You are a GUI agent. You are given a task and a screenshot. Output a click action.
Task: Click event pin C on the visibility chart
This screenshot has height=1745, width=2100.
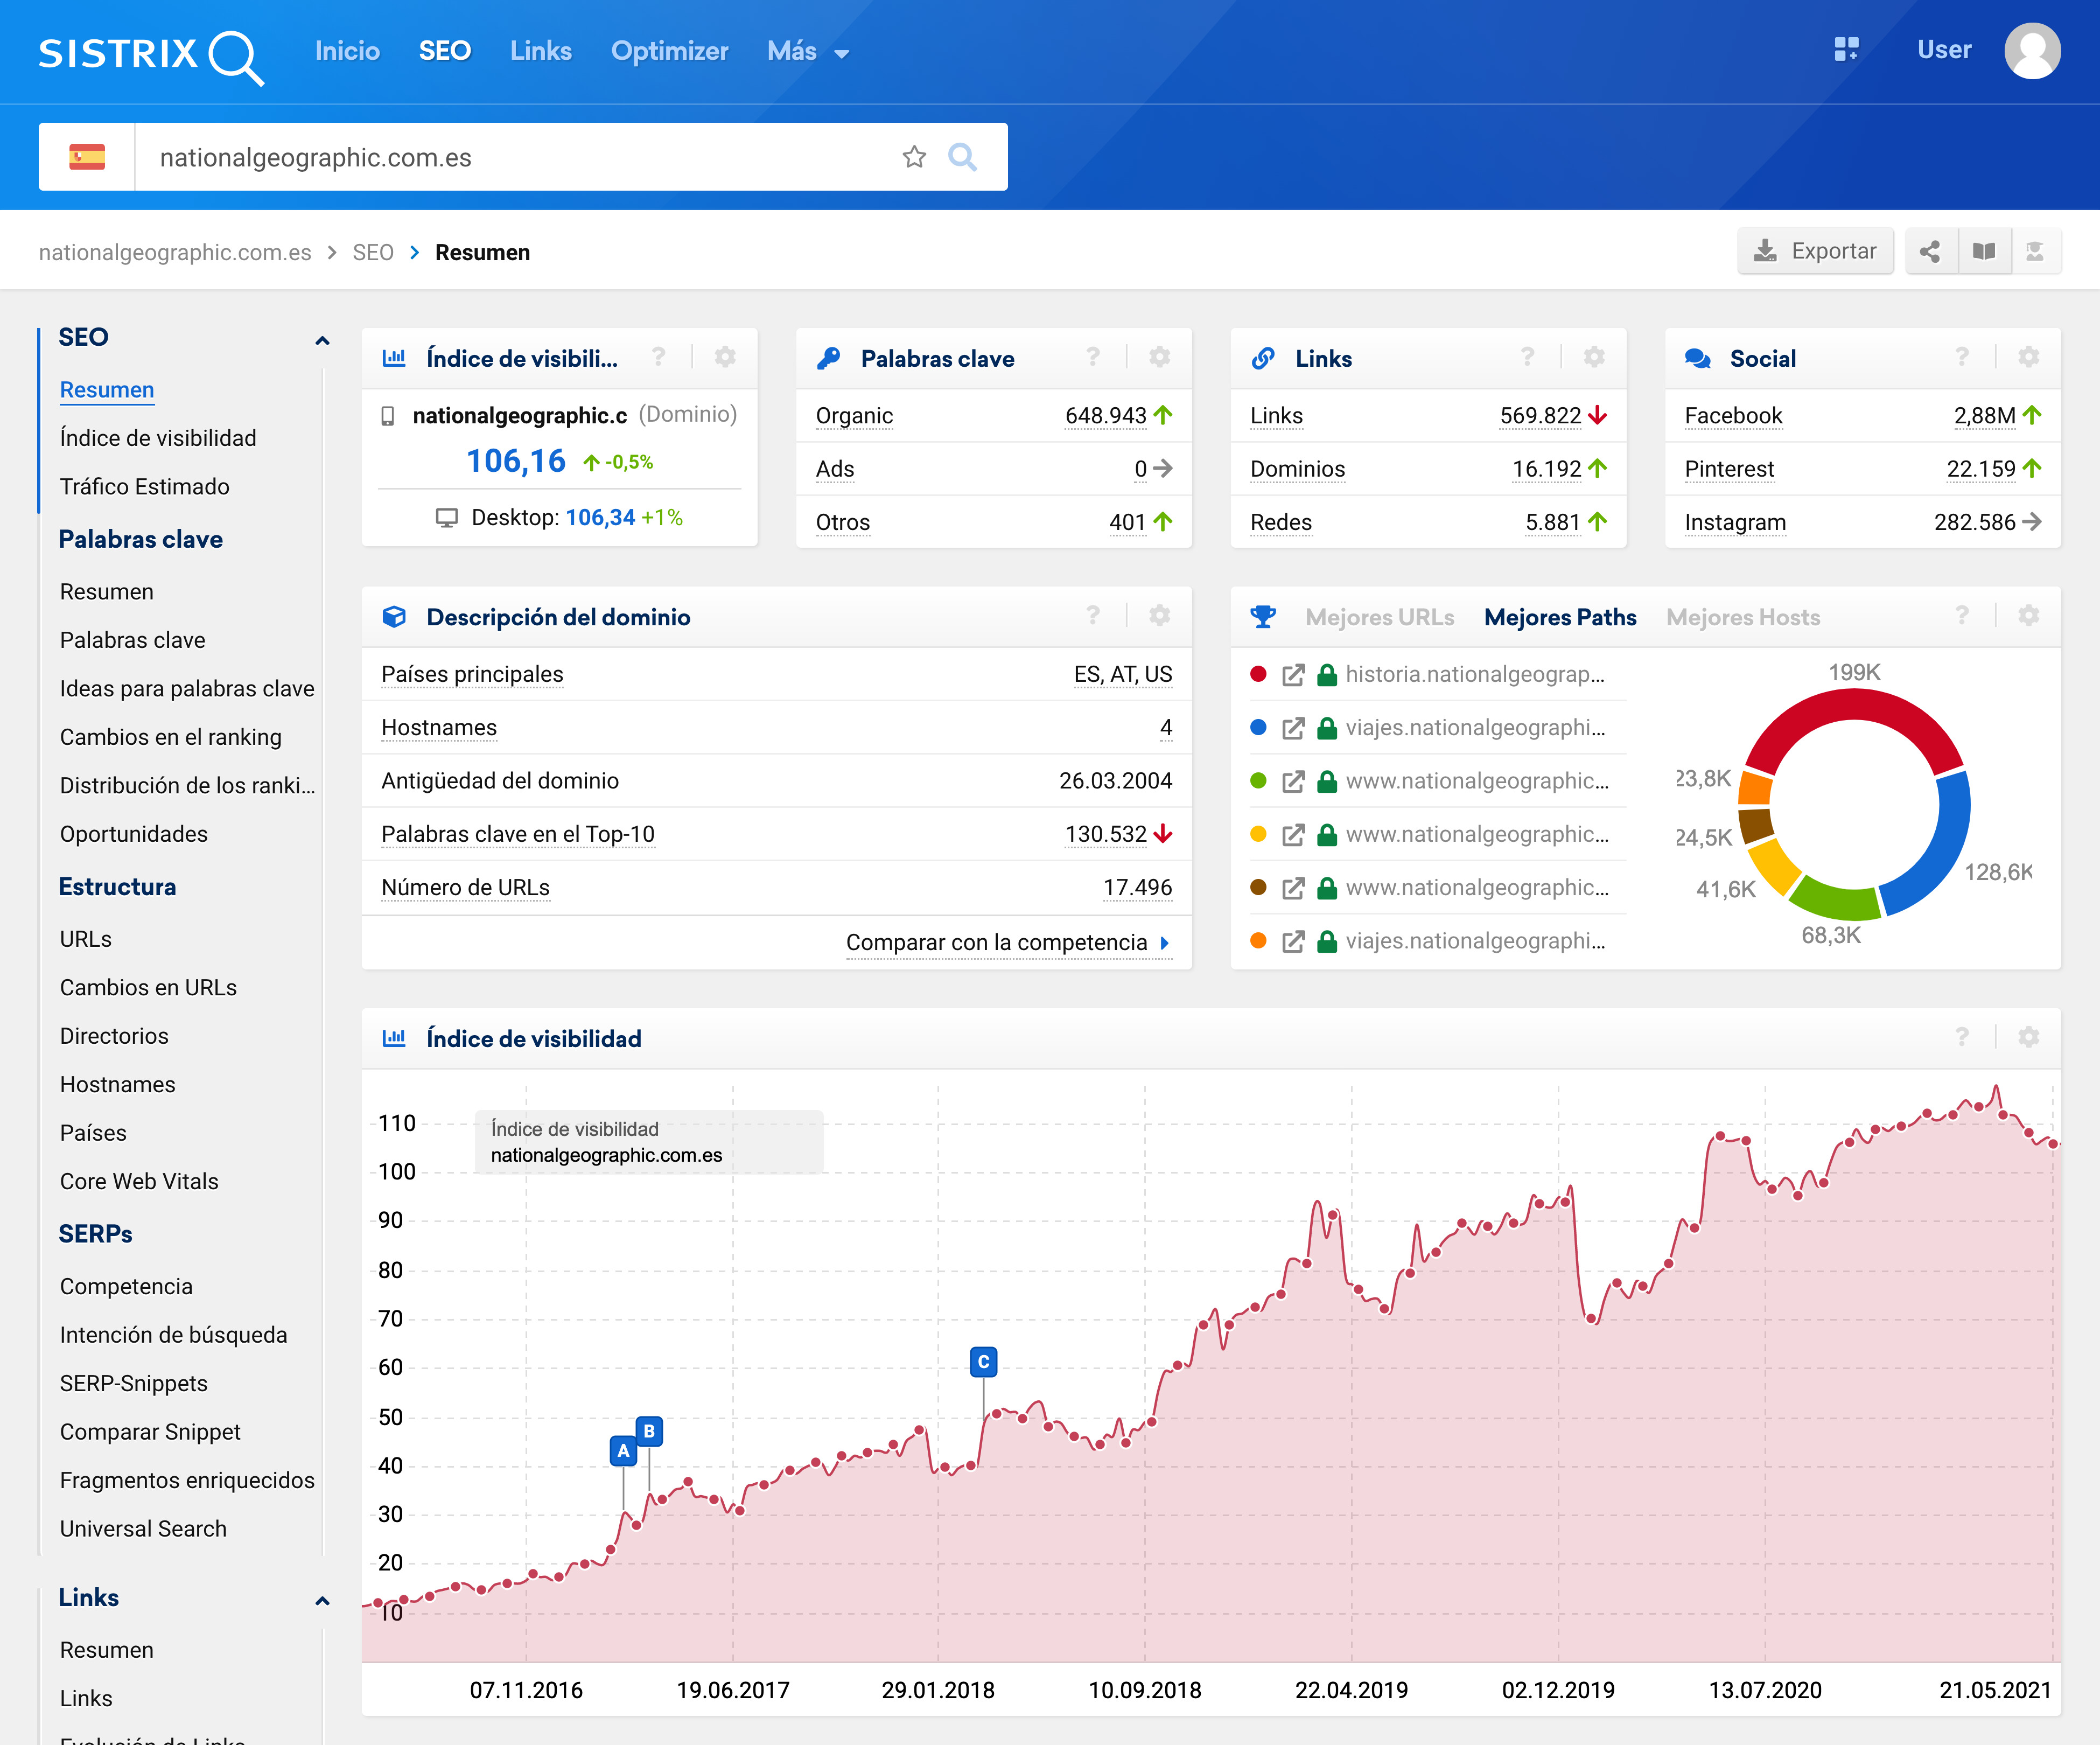click(983, 1361)
